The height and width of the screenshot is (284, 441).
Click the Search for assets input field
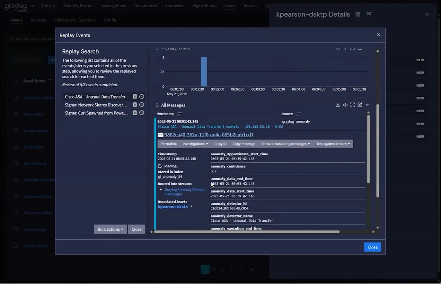coord(31,39)
